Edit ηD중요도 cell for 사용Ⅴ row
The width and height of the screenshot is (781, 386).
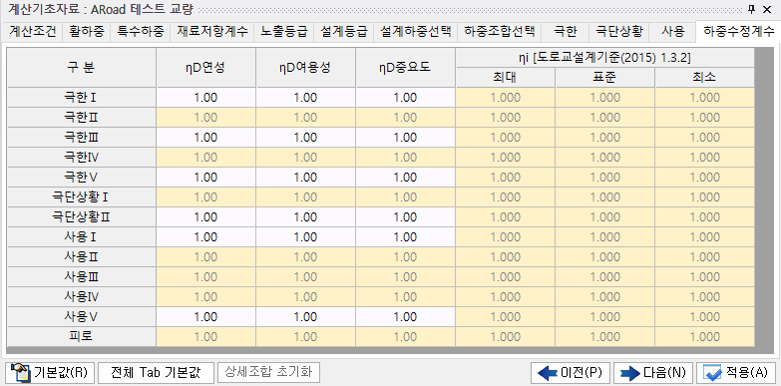(x=405, y=317)
